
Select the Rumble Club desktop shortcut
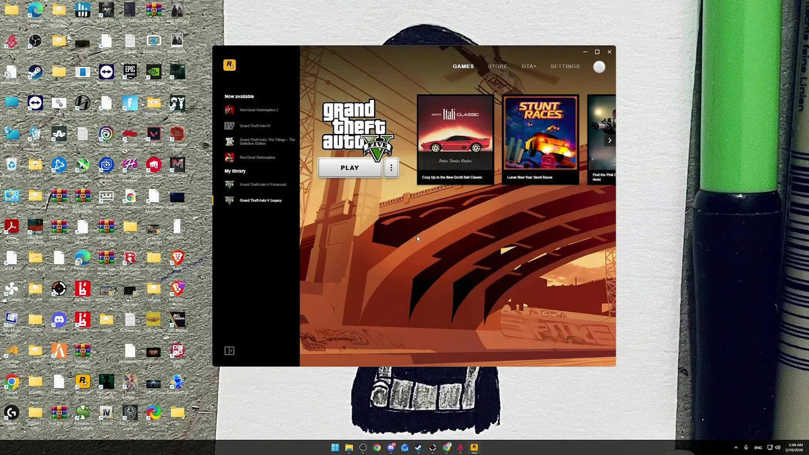(x=178, y=385)
